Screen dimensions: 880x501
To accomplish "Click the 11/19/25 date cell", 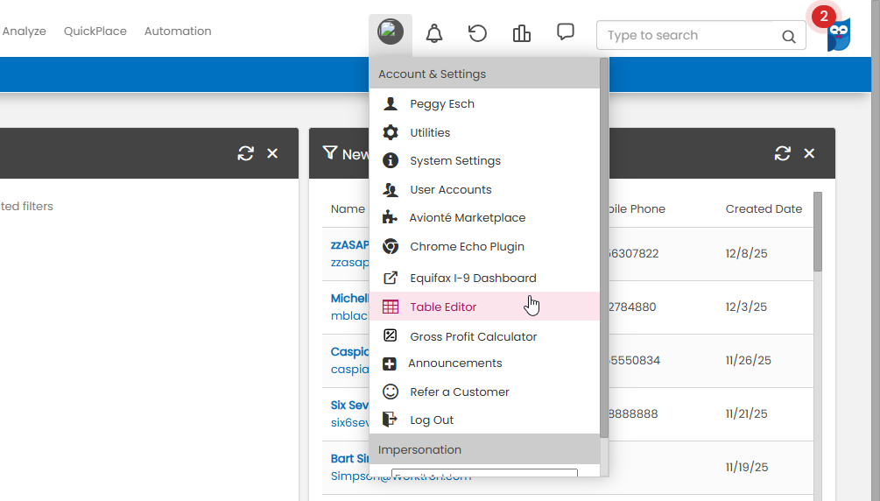I will 746,467.
